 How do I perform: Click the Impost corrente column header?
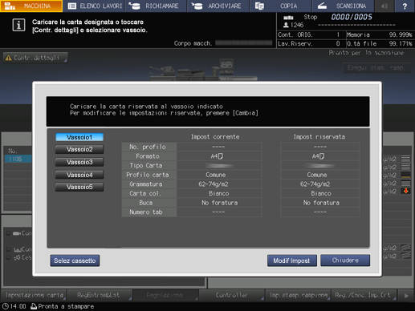[215, 137]
